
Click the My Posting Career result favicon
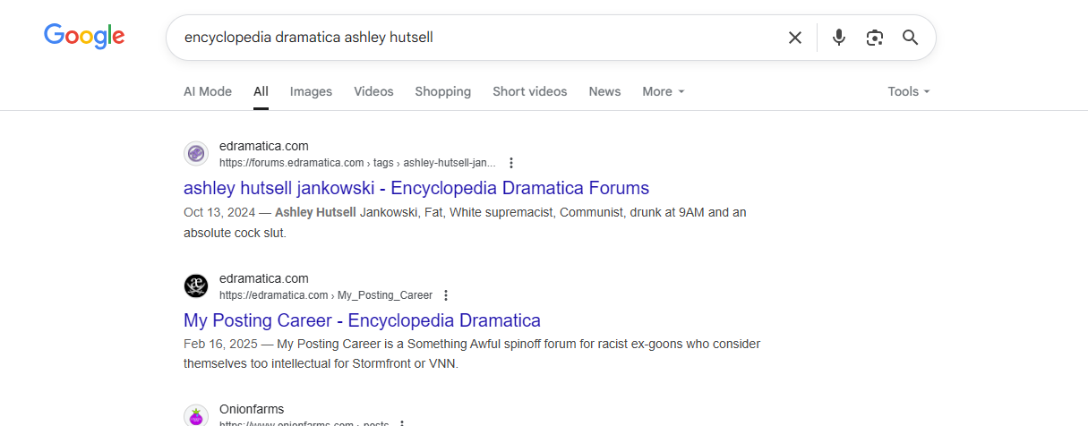click(x=196, y=286)
